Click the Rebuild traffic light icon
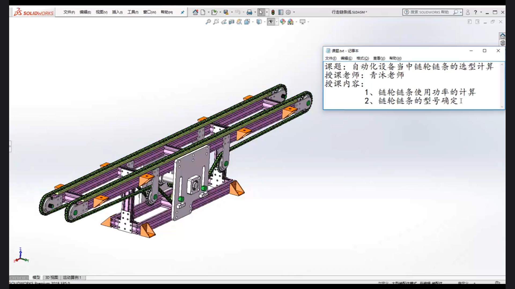 273,12
